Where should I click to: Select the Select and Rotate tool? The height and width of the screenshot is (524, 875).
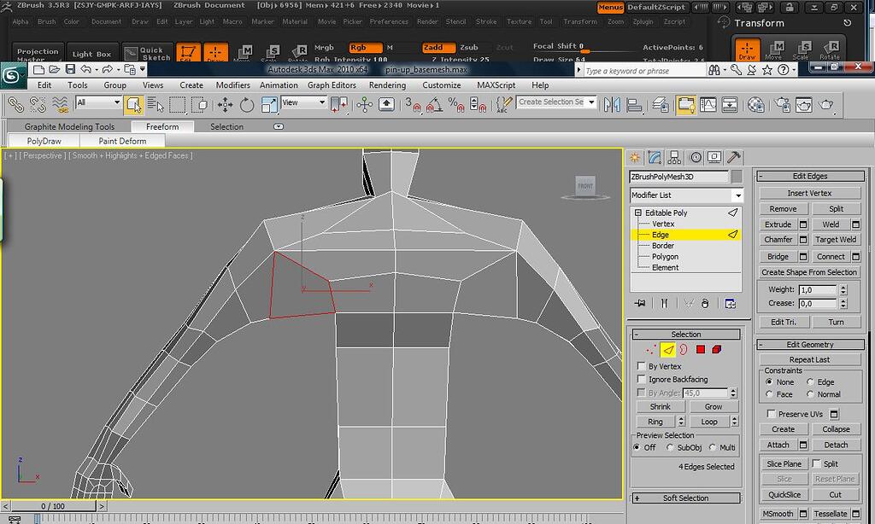coord(246,104)
